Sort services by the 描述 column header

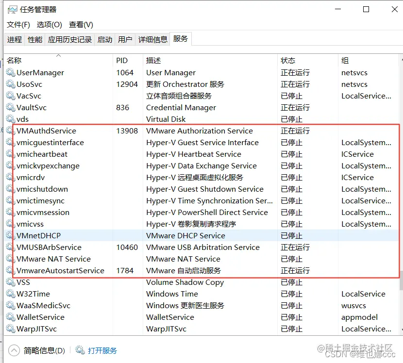tap(210, 60)
